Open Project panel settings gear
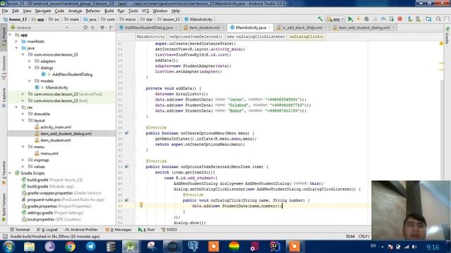This screenshot has height=253, width=451. [x=102, y=27]
